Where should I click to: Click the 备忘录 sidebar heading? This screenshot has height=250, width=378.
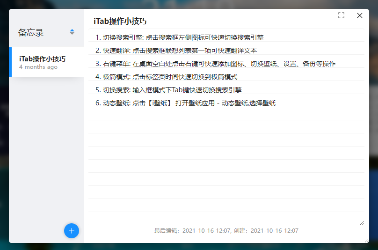tap(31, 32)
